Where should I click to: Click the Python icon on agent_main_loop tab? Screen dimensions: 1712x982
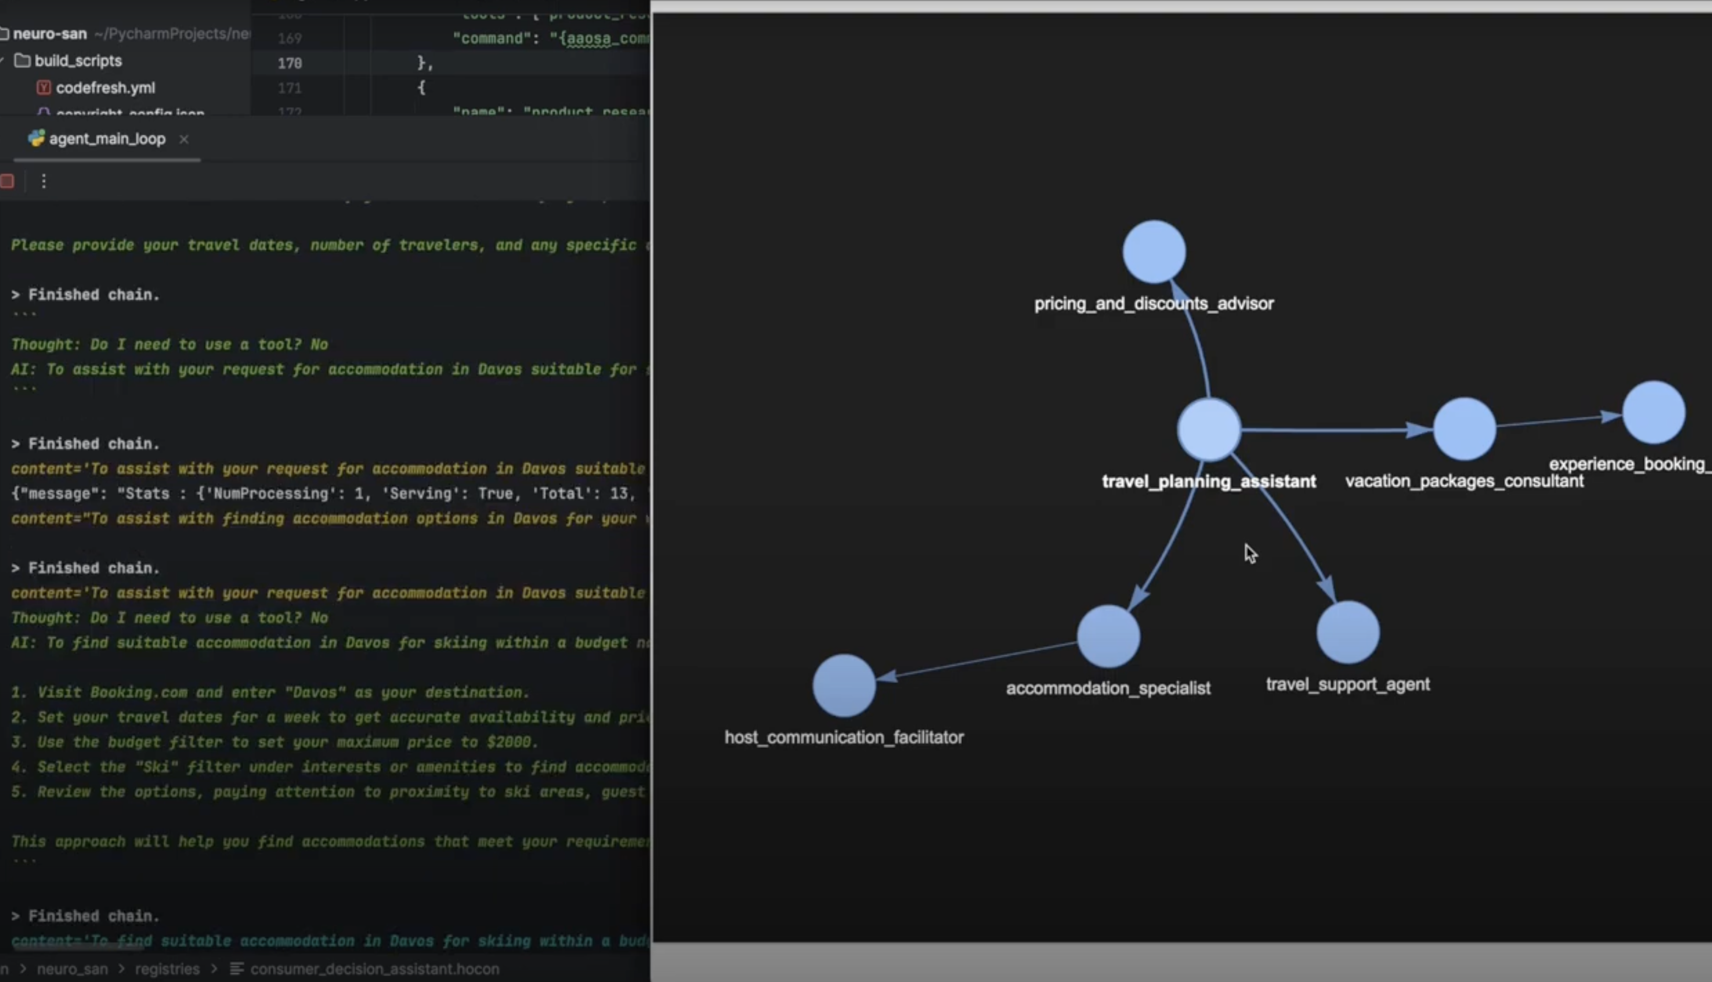point(36,138)
